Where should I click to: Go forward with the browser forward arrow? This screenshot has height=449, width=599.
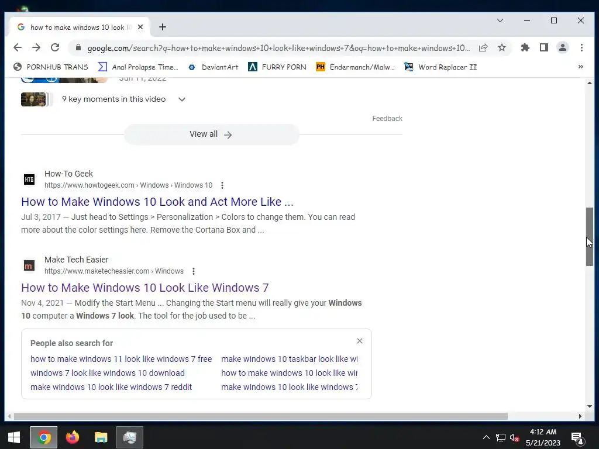tap(36, 47)
